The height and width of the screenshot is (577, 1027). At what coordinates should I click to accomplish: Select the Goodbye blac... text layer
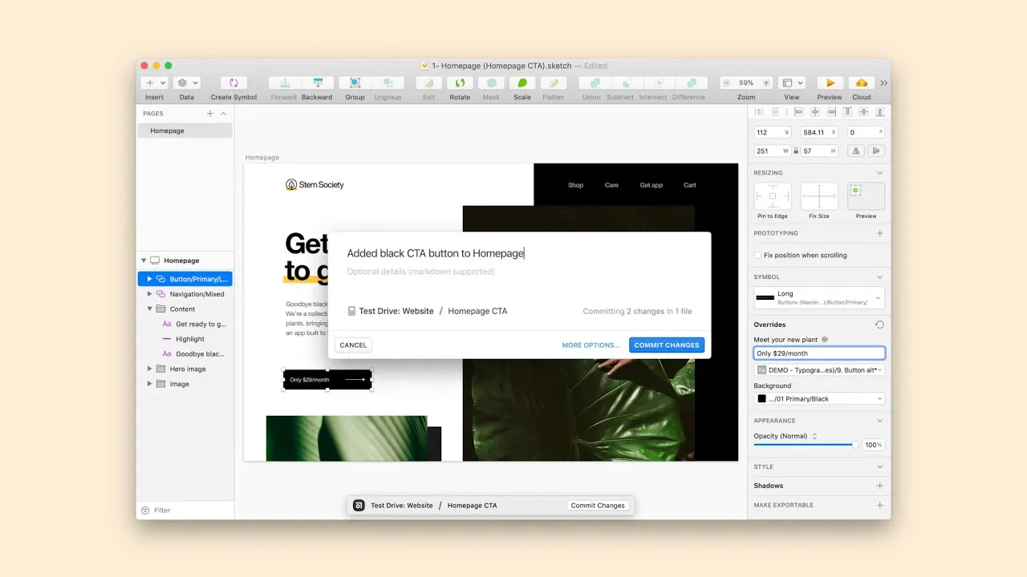click(x=185, y=353)
